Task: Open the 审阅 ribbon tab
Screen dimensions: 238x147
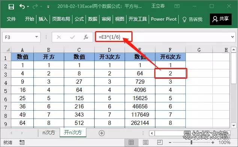Action: tap(106, 19)
